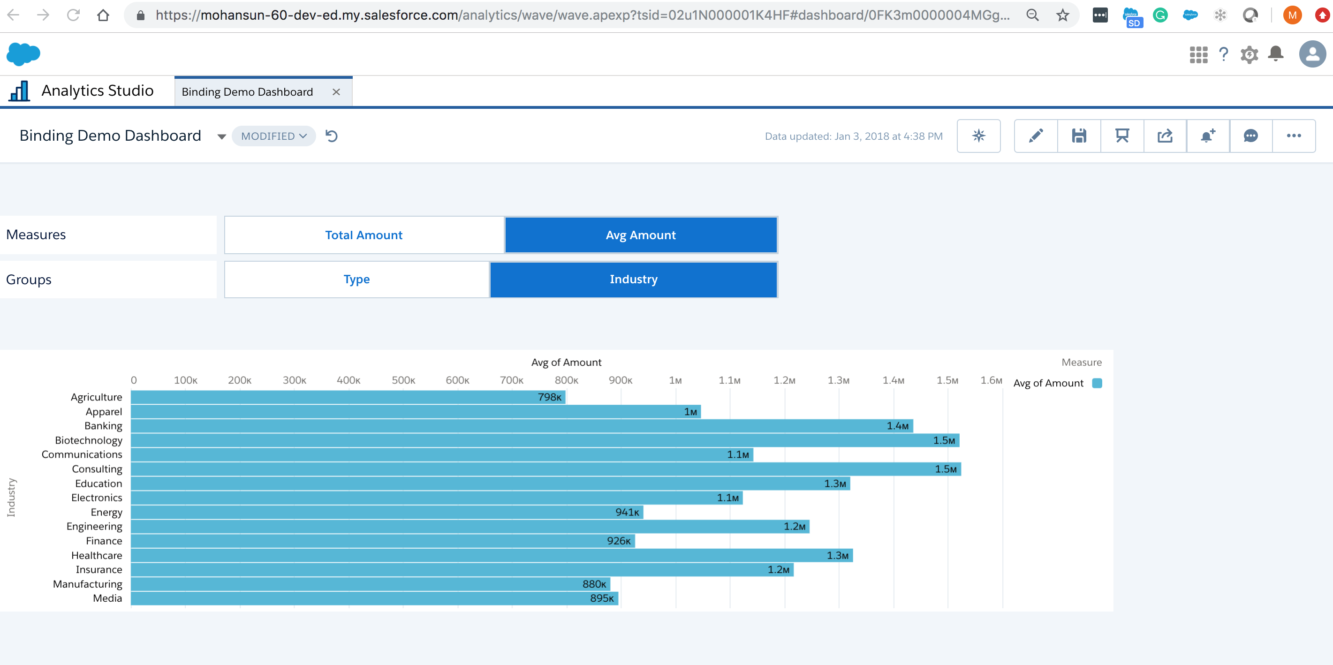The width and height of the screenshot is (1333, 665).
Task: Start presentation mode easel icon
Action: pos(1122,136)
